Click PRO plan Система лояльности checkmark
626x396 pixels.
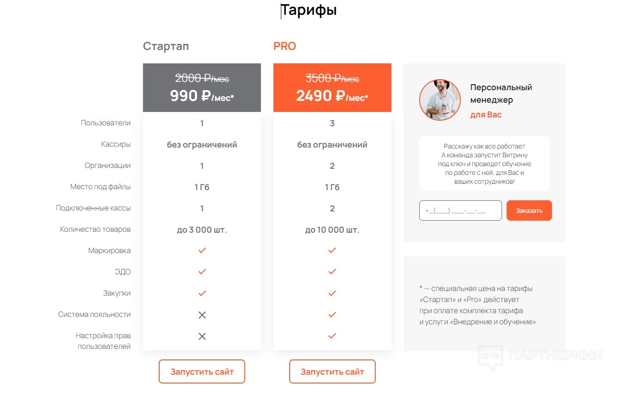pyautogui.click(x=332, y=315)
